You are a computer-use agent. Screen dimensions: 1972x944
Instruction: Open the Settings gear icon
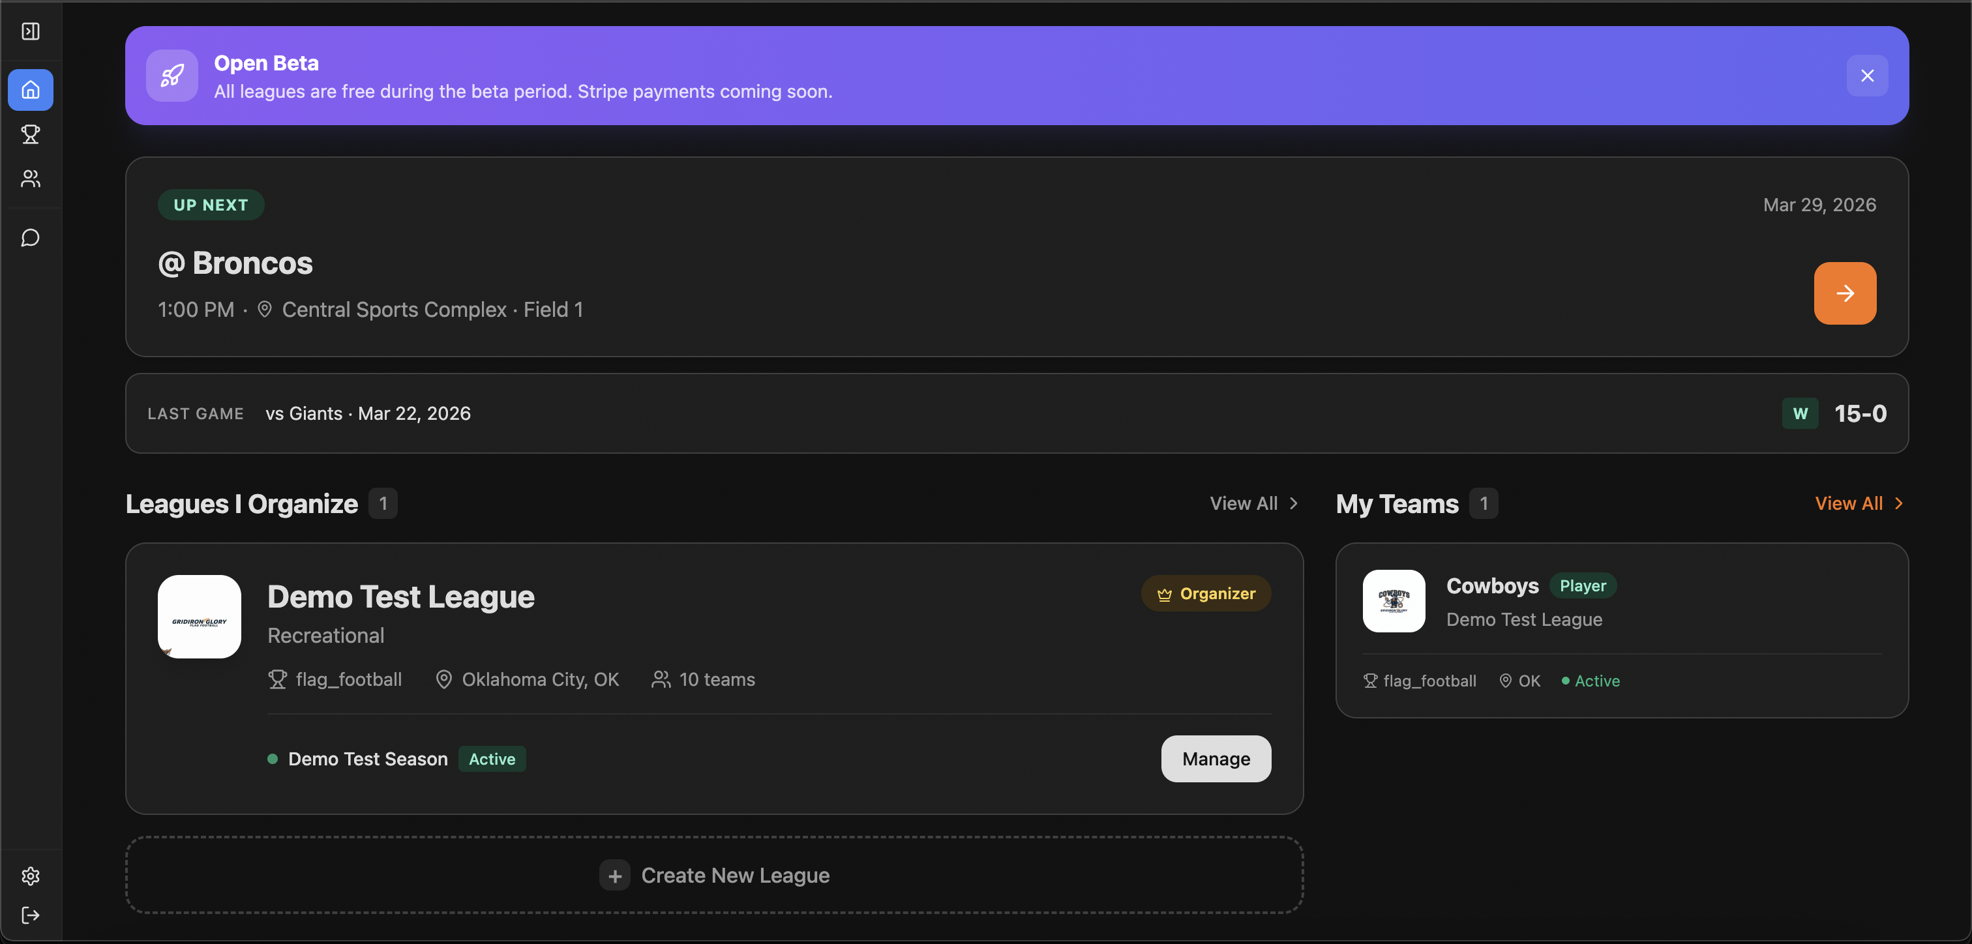coord(31,876)
